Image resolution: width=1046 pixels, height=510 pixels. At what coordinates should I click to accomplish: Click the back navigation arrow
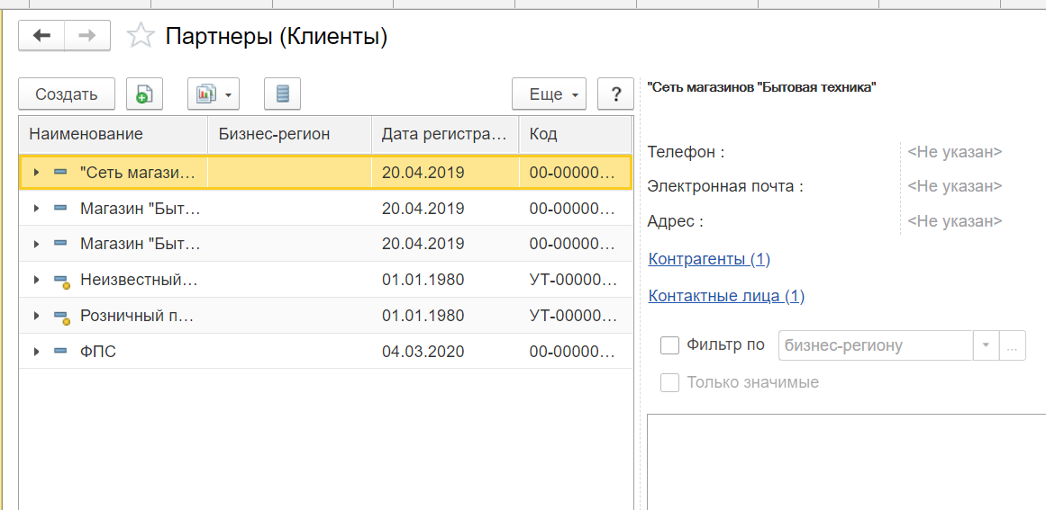pyautogui.click(x=41, y=36)
